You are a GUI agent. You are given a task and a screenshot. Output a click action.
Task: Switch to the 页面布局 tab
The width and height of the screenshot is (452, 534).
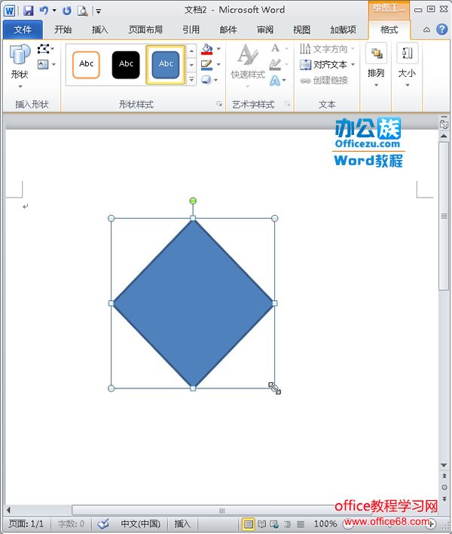pos(145,29)
